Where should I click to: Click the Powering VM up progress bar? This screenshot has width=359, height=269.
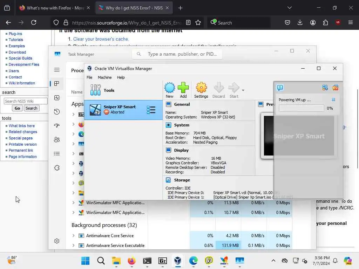point(302,108)
